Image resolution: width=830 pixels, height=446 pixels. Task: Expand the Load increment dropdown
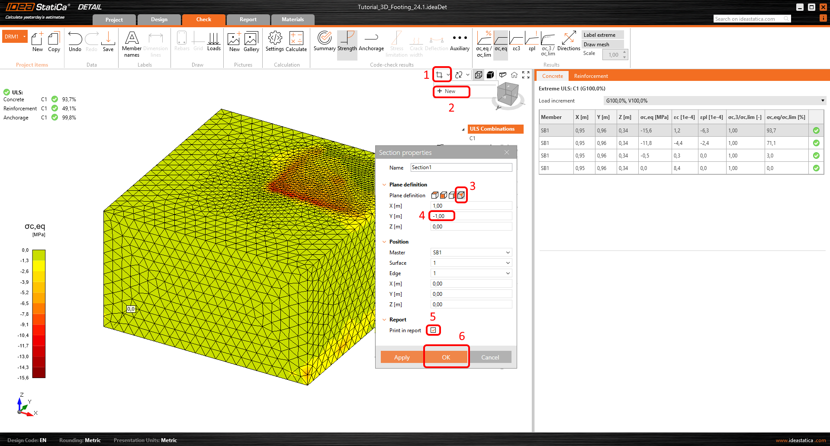pyautogui.click(x=714, y=101)
